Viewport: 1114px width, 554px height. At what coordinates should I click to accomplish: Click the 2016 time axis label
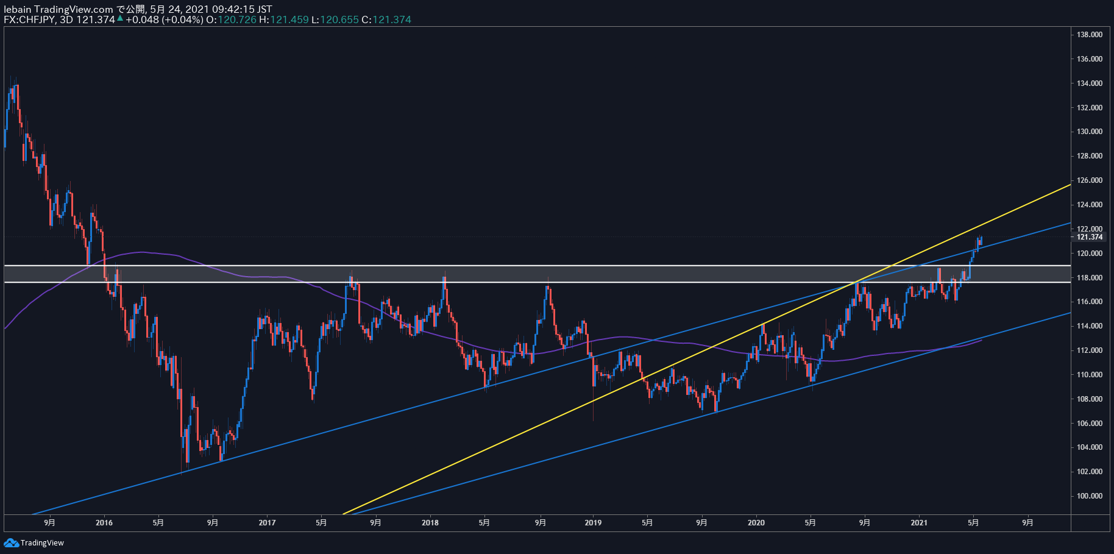click(104, 523)
